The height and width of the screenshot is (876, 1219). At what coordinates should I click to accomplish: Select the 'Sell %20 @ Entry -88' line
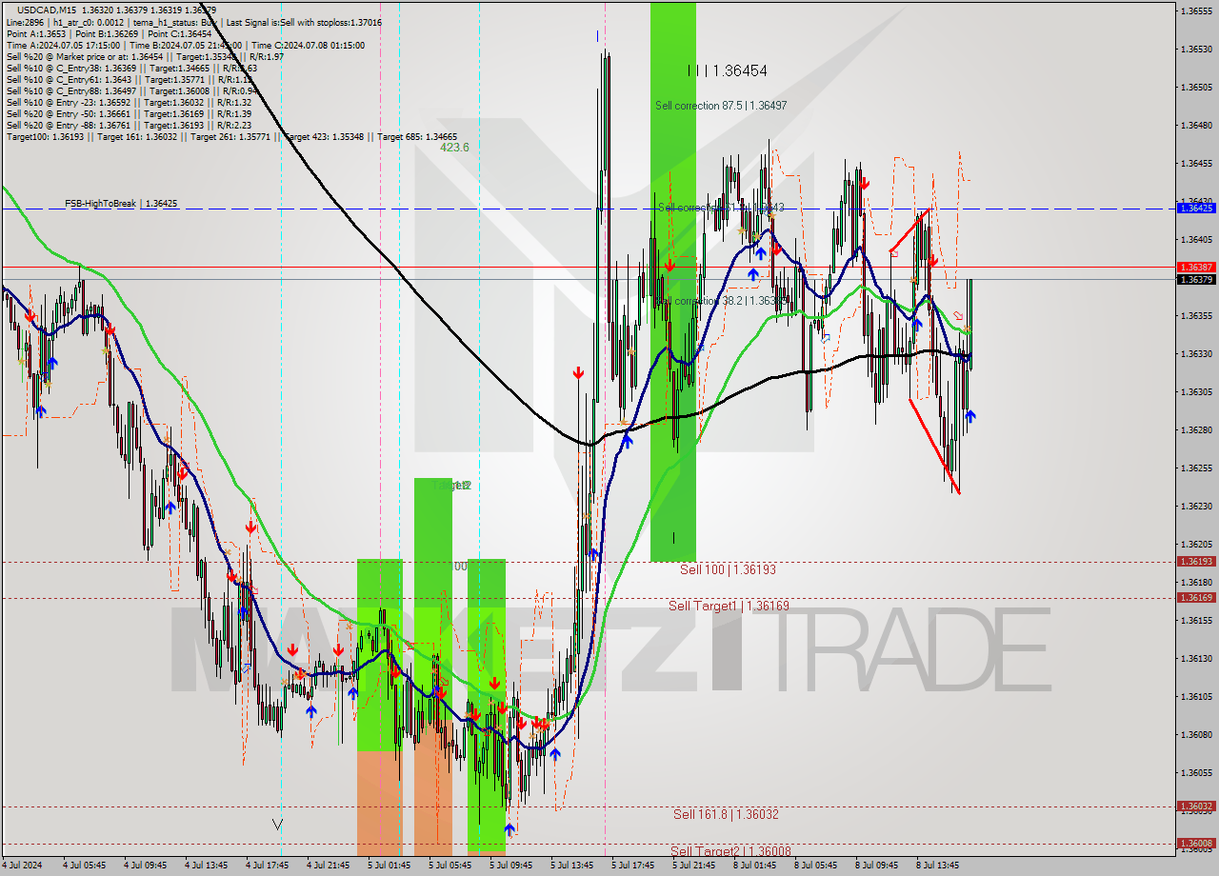(129, 125)
